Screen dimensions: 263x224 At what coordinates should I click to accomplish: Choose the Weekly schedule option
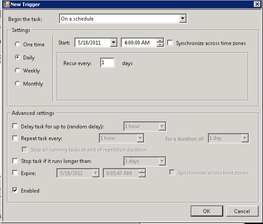18,71
